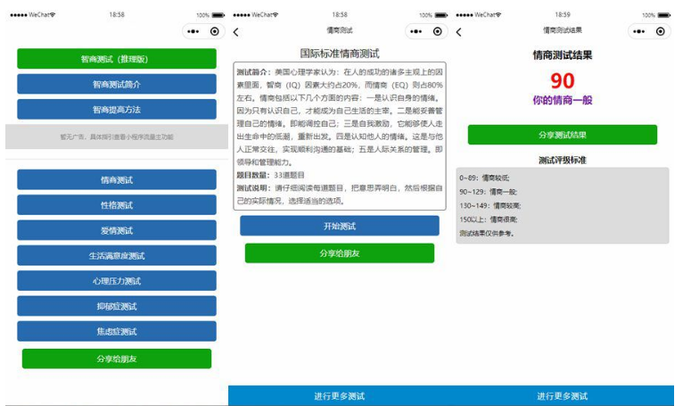Screen dimensions: 683x406
Task: Tap the circle close icon on the 情商测试 page
Action: coord(438,31)
